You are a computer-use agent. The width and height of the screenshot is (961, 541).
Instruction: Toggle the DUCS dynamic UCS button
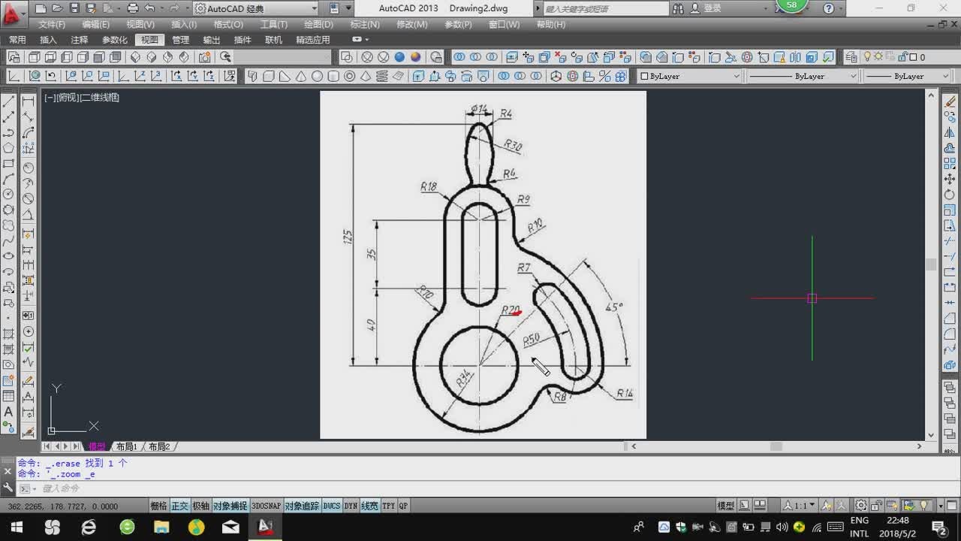332,506
